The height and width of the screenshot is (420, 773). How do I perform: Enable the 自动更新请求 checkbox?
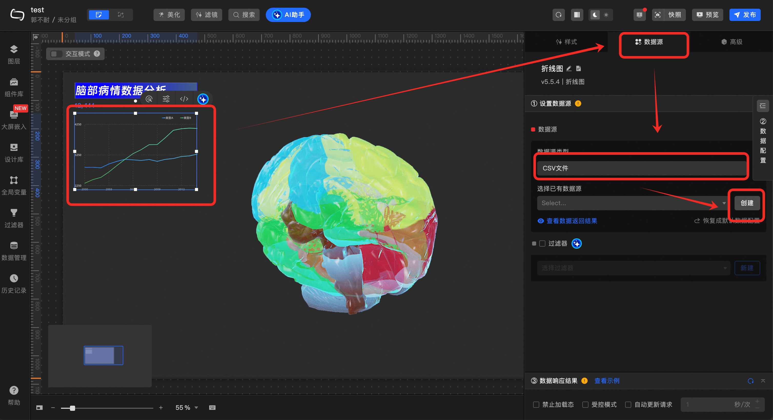(628, 404)
